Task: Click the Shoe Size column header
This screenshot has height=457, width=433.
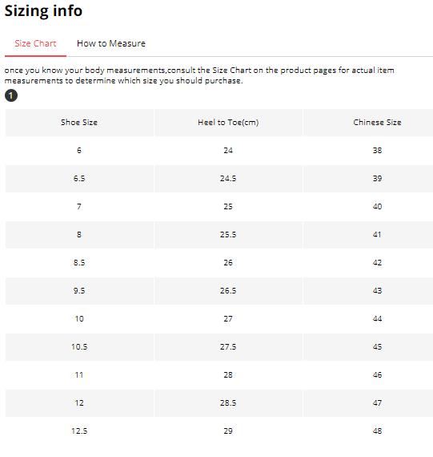Action: pos(79,123)
